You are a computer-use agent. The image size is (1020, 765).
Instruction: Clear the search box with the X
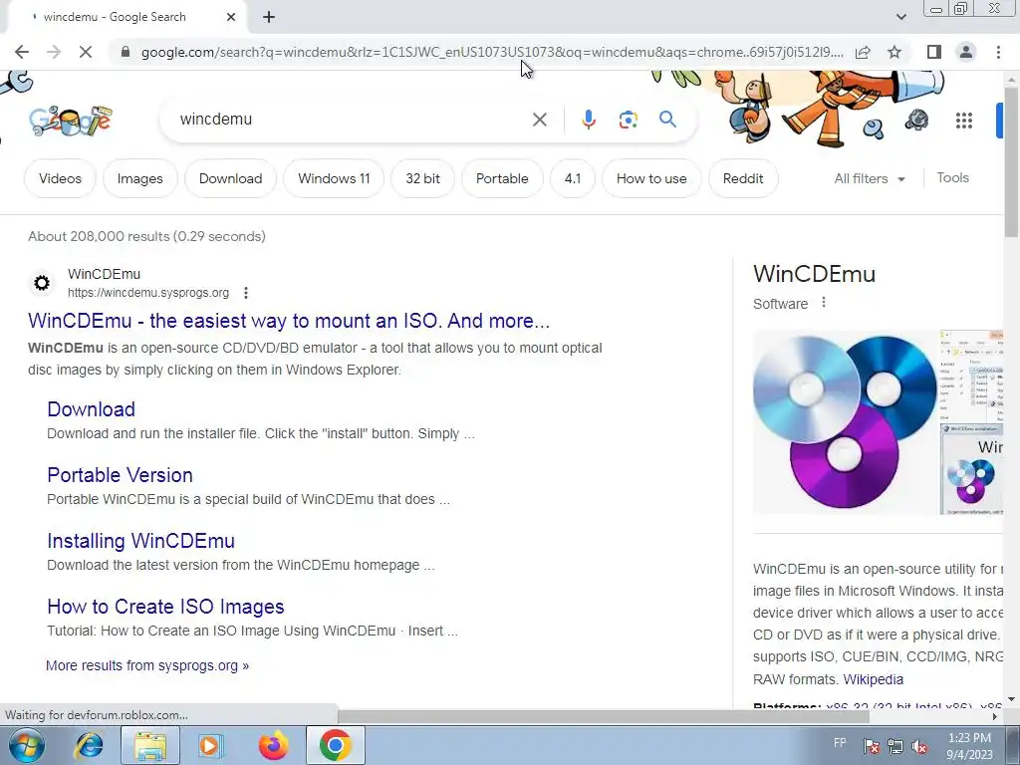coord(539,120)
